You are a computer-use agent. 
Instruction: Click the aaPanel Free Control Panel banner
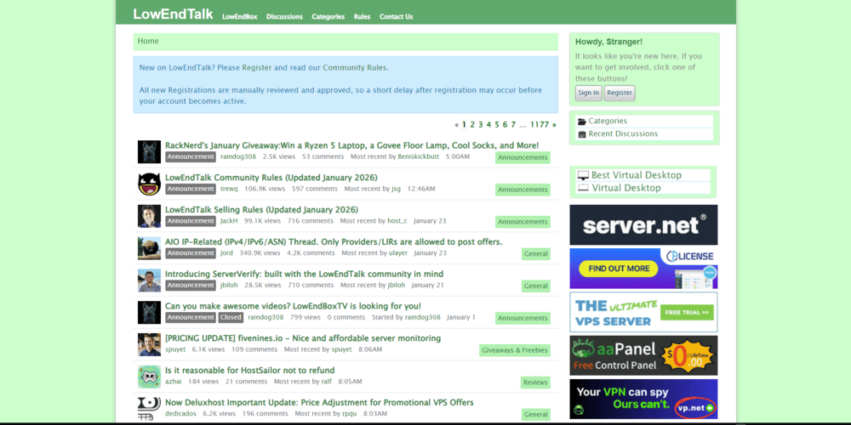[643, 355]
